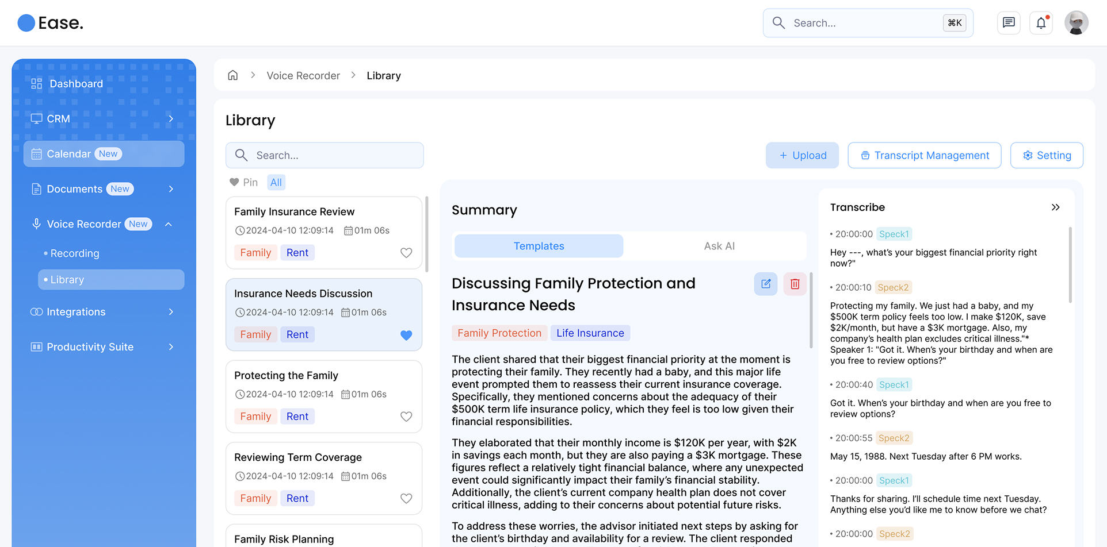Image resolution: width=1107 pixels, height=547 pixels.
Task: Click the Documents file icon
Action: coord(36,189)
